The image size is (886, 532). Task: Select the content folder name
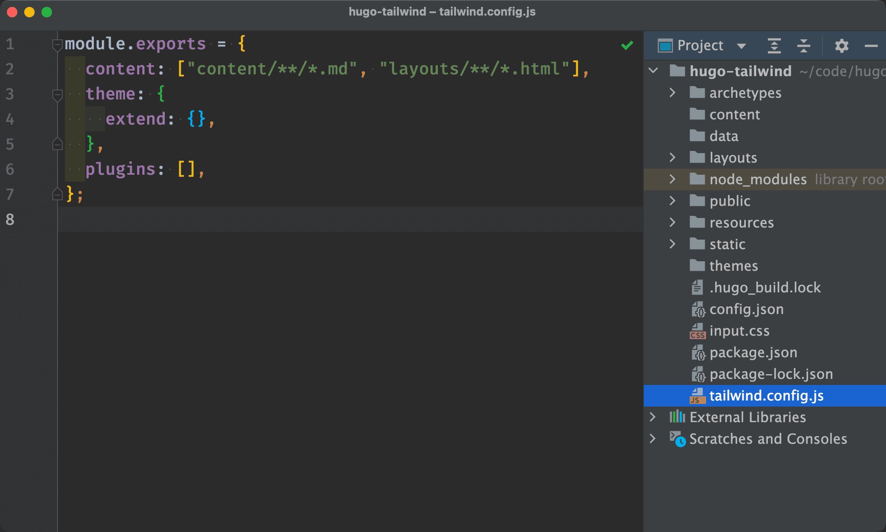(735, 115)
